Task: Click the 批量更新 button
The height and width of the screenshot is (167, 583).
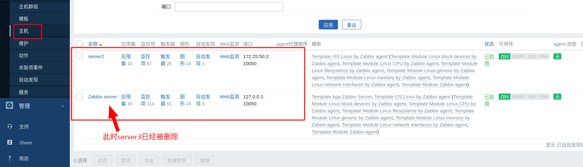Action: pos(177,160)
